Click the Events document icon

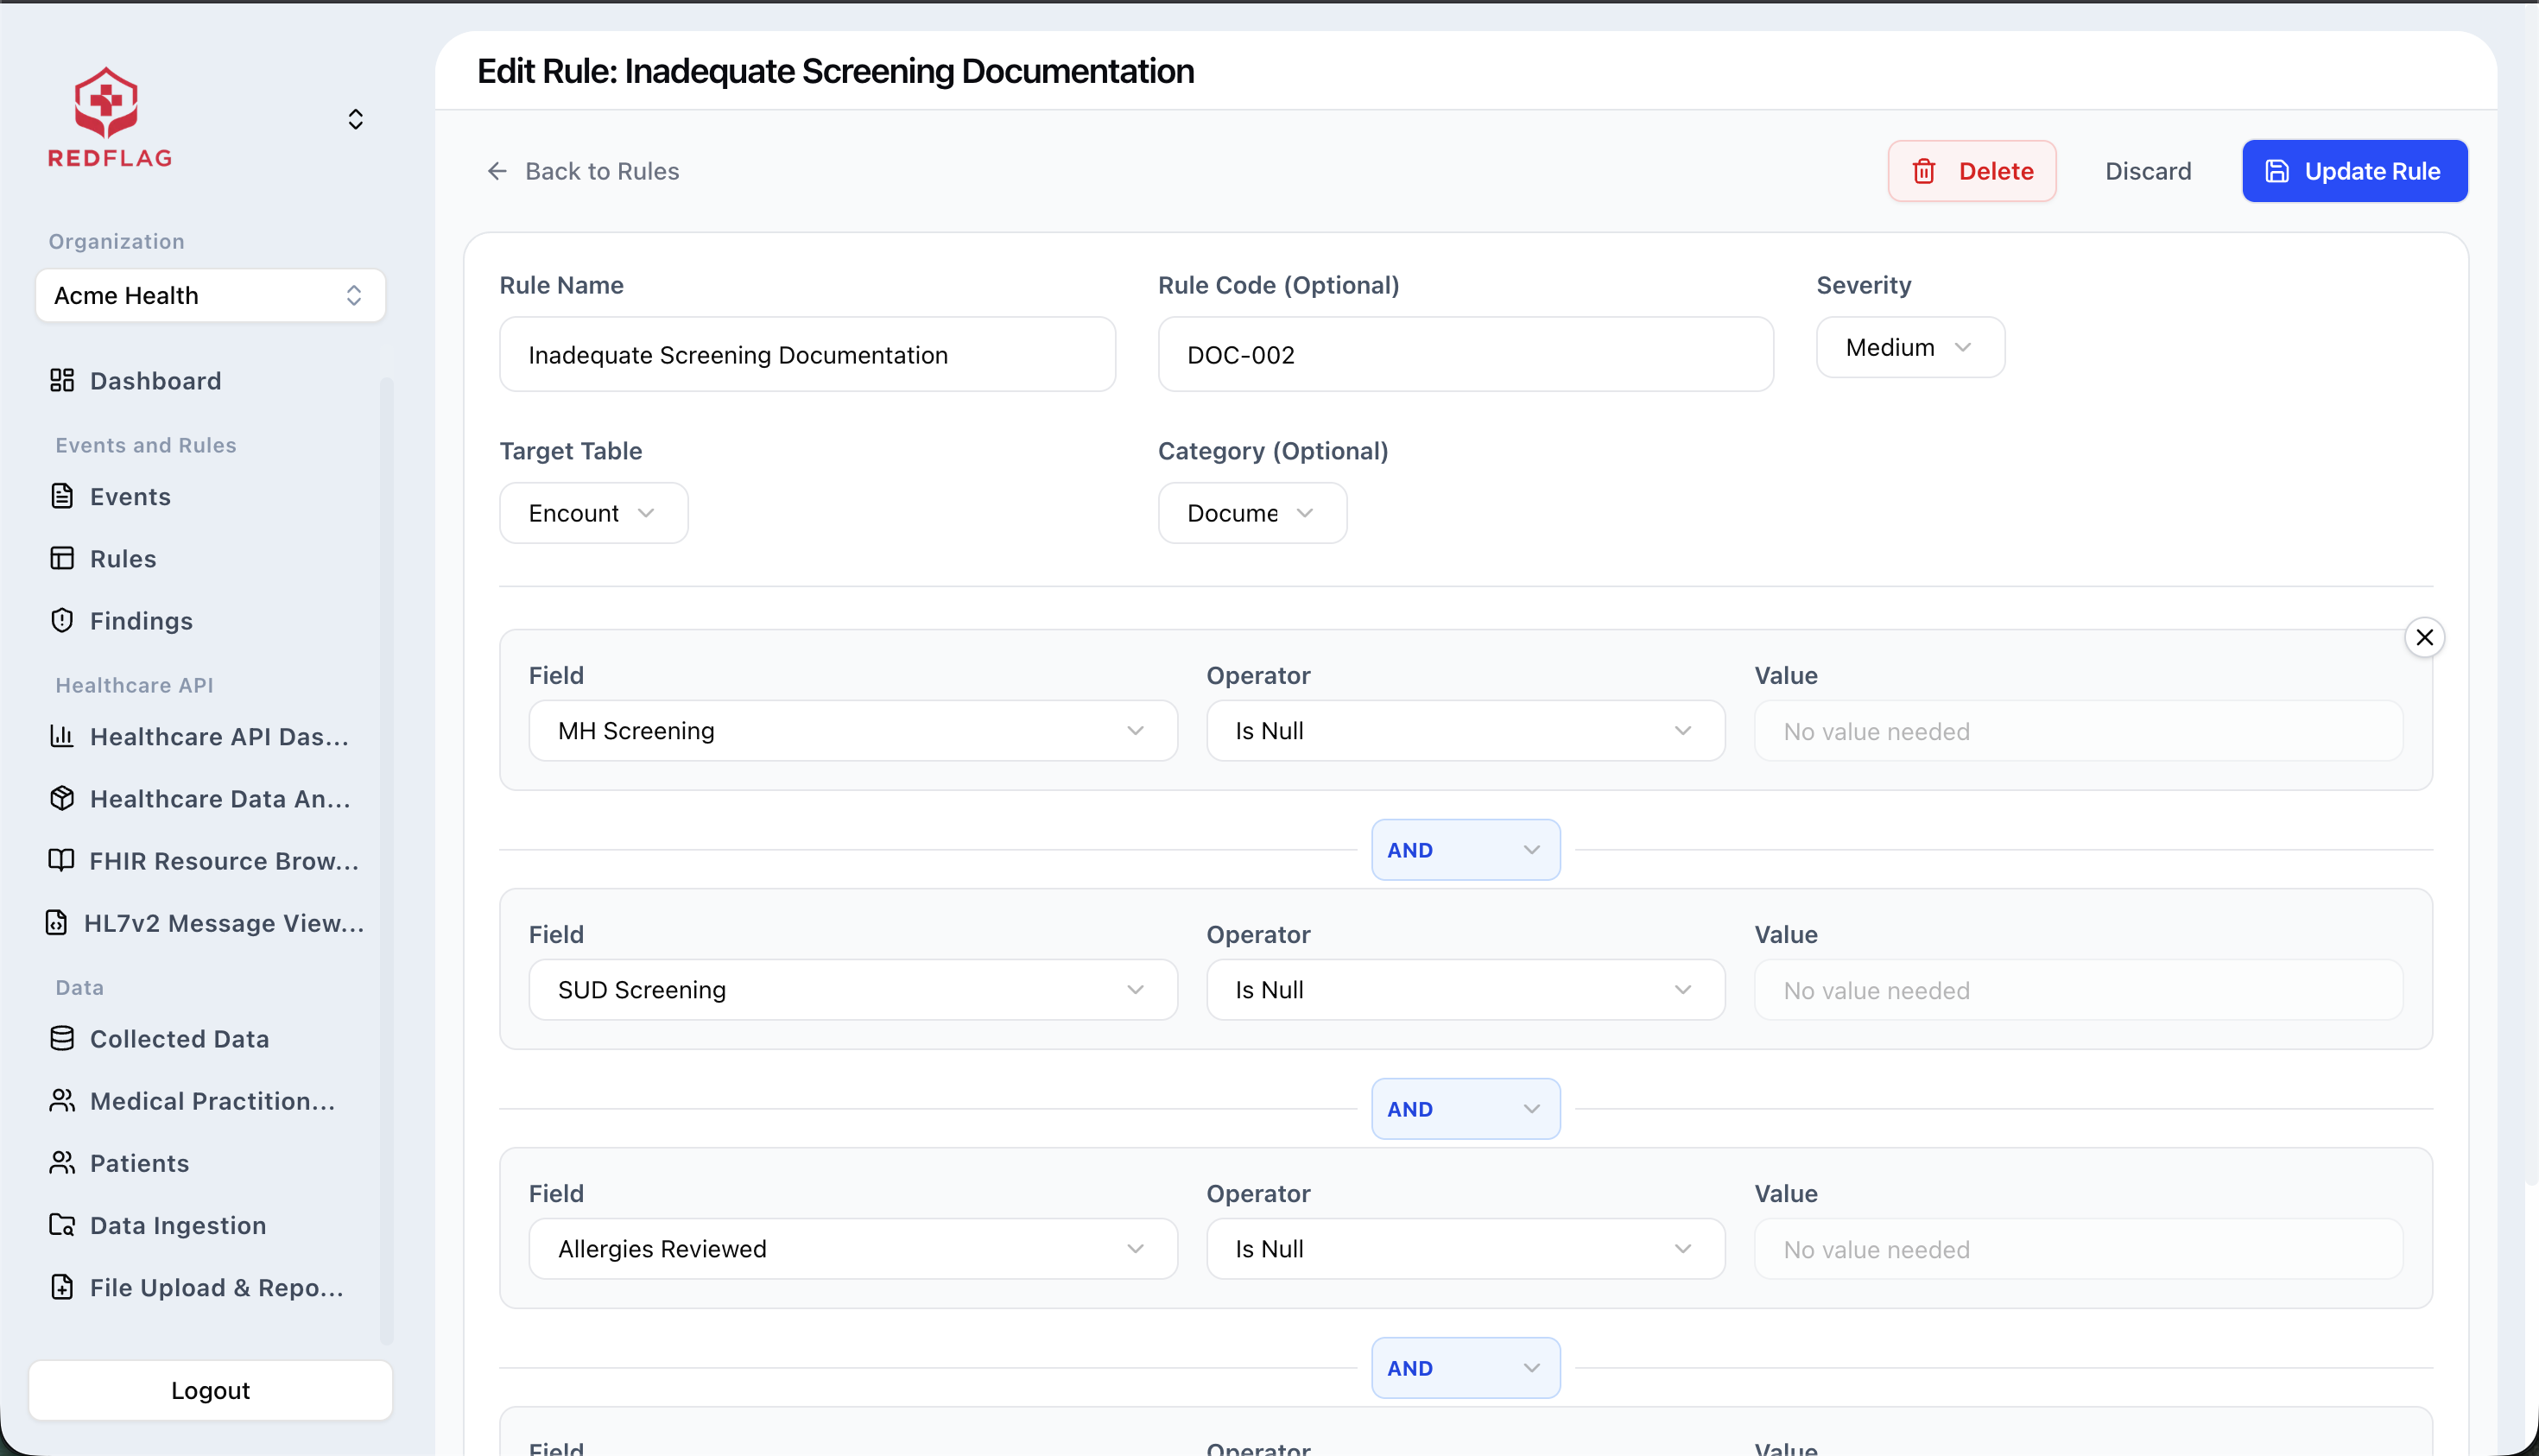click(x=62, y=496)
